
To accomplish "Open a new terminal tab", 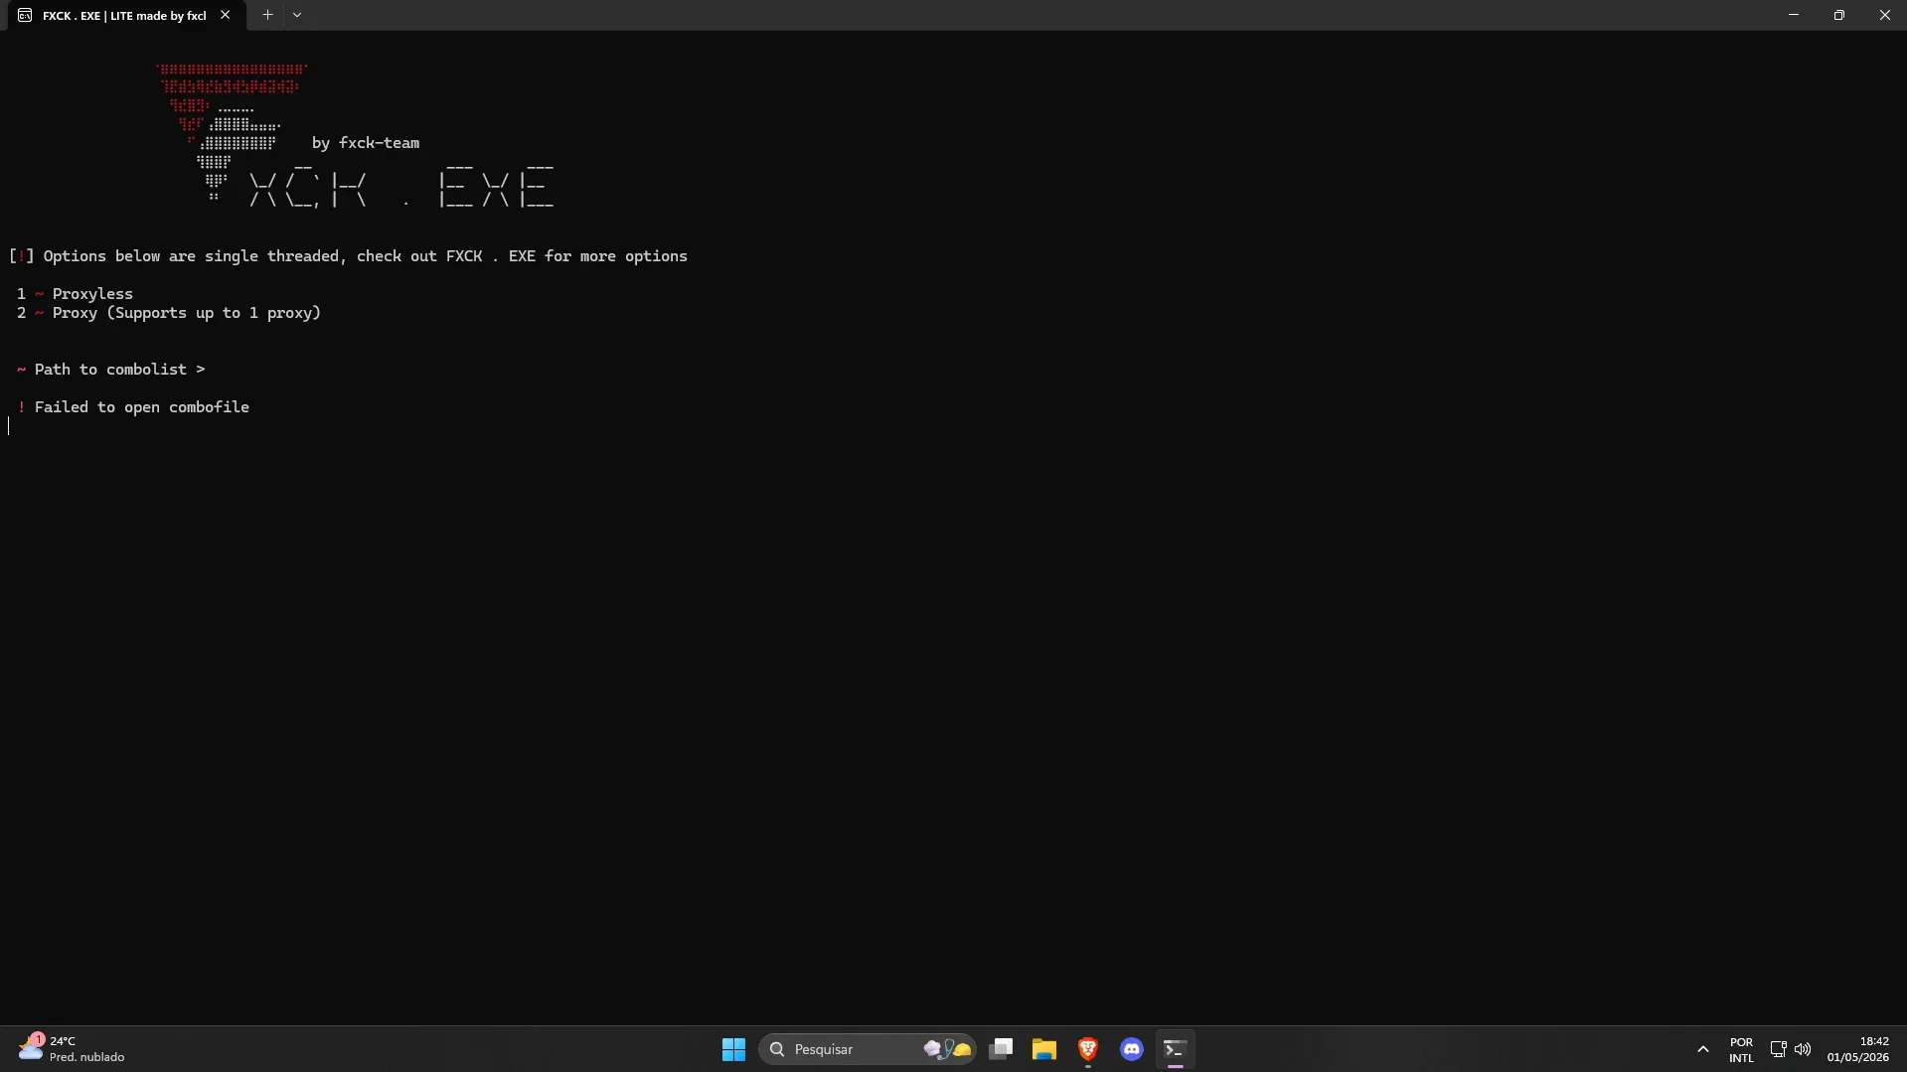I will 267,15.
